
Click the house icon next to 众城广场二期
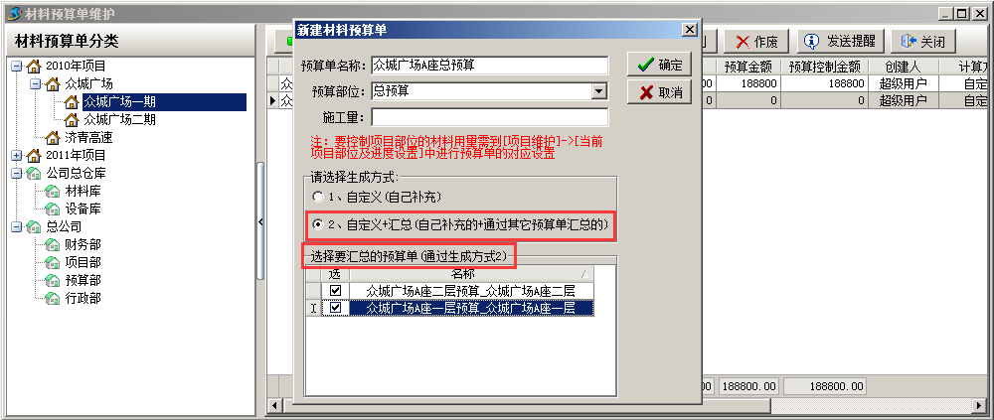[x=73, y=120]
